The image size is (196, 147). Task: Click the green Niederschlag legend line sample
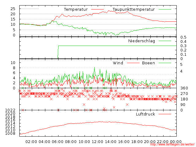tap(165, 41)
